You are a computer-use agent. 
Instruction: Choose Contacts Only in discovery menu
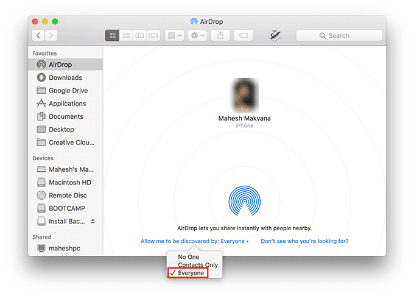195,265
